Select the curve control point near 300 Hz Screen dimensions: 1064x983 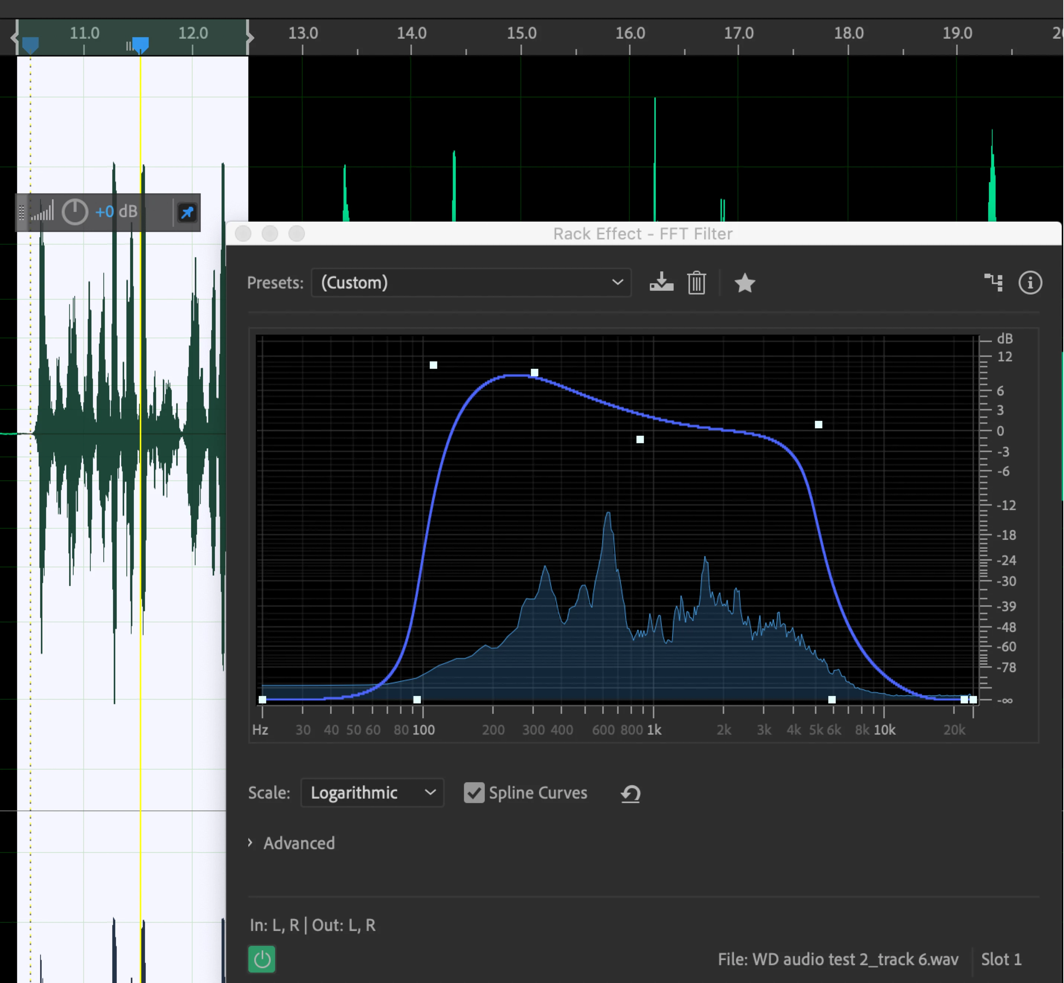[x=535, y=373]
